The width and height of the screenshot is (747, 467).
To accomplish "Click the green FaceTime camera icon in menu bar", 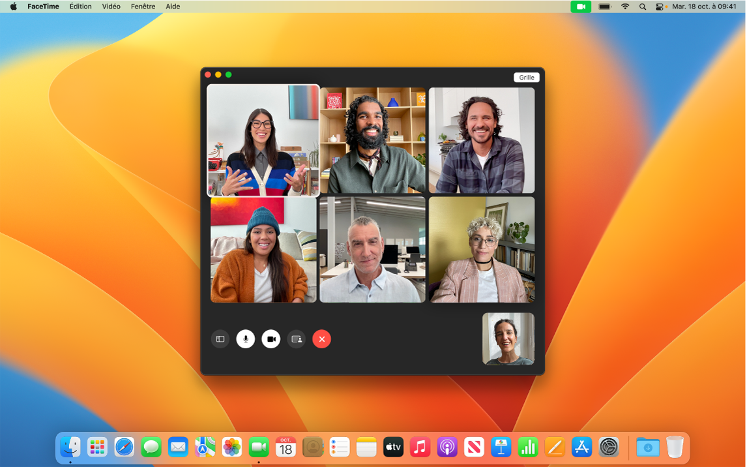I will (580, 7).
